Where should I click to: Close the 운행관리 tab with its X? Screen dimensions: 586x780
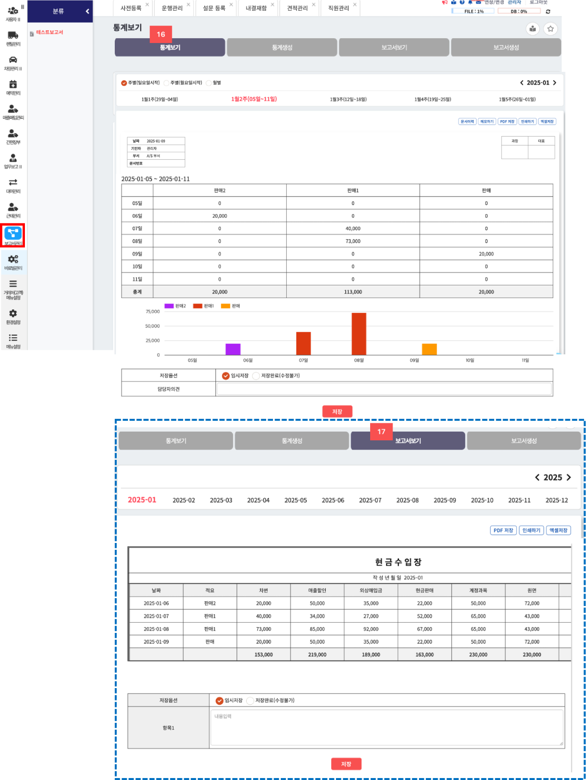pos(188,4)
